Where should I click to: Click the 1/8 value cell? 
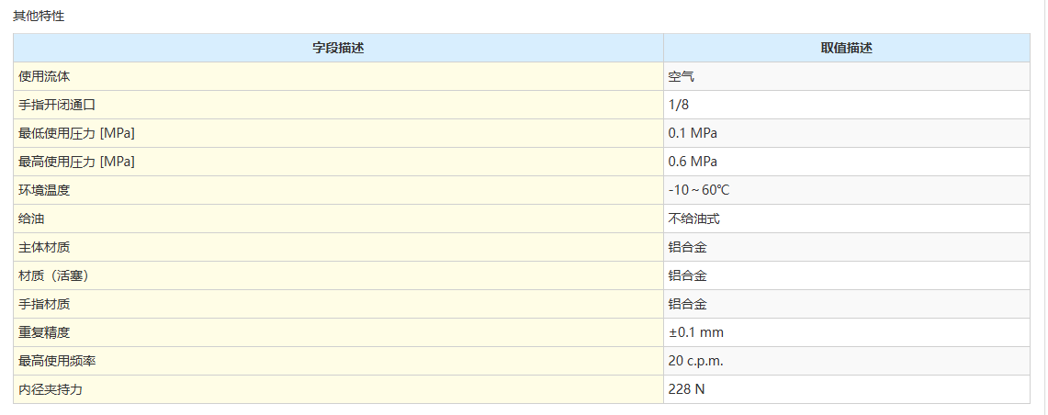coord(679,105)
